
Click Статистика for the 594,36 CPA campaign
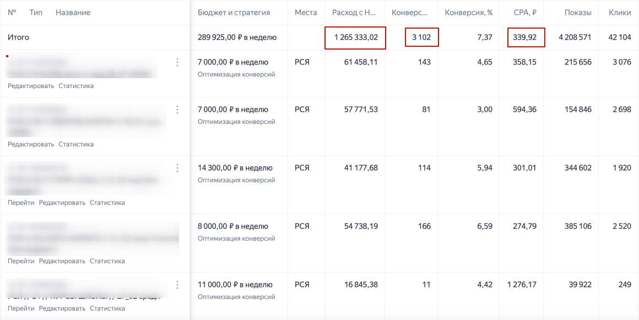[x=76, y=144]
